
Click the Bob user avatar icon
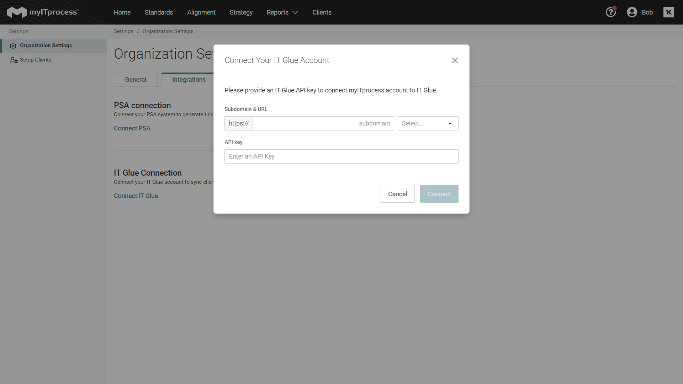632,12
